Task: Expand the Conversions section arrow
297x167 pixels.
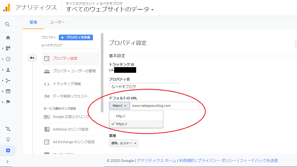Action: 3,102
